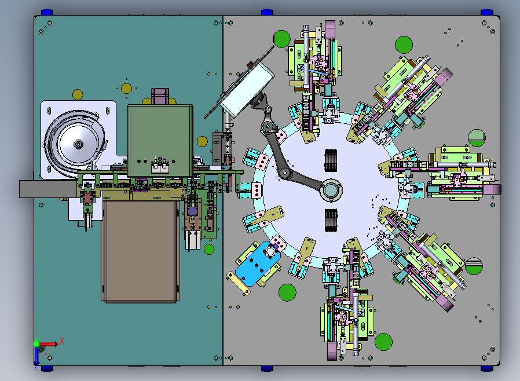520x381 pixels.
Task: Select the round center hub of rotary table
Action: pos(331,190)
